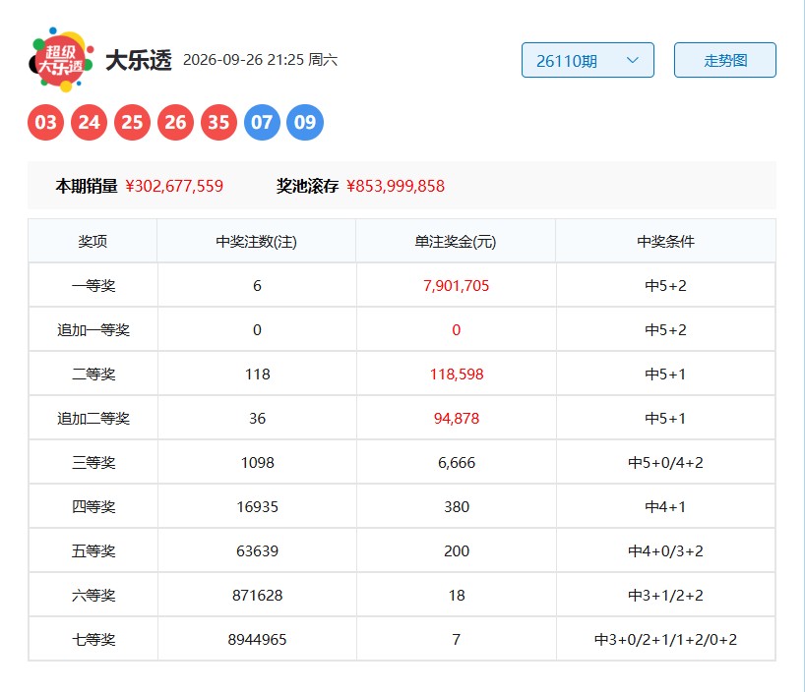Screen dimensions: 805x692
Task: Select the 二等奖 row label
Action: click(93, 374)
